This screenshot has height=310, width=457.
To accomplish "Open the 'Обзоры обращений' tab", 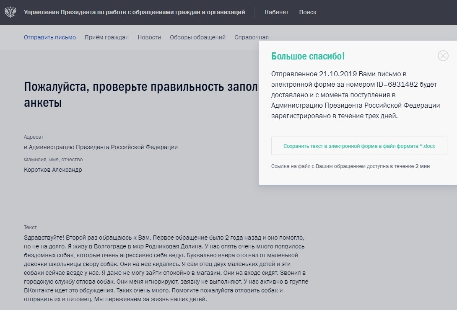I will [197, 37].
